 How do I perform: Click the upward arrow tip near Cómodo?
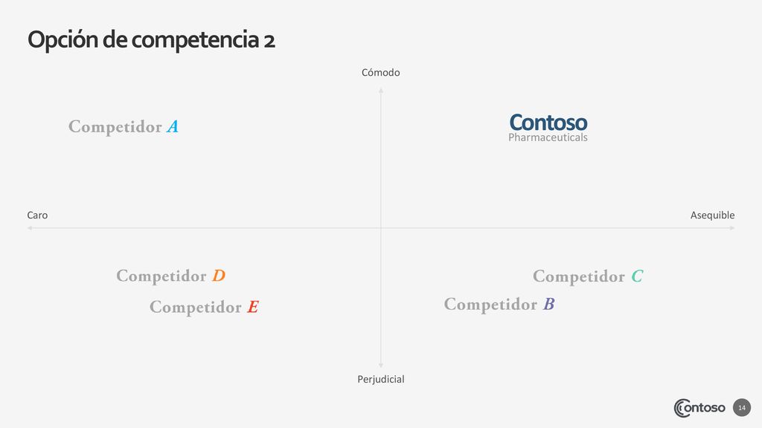381,90
